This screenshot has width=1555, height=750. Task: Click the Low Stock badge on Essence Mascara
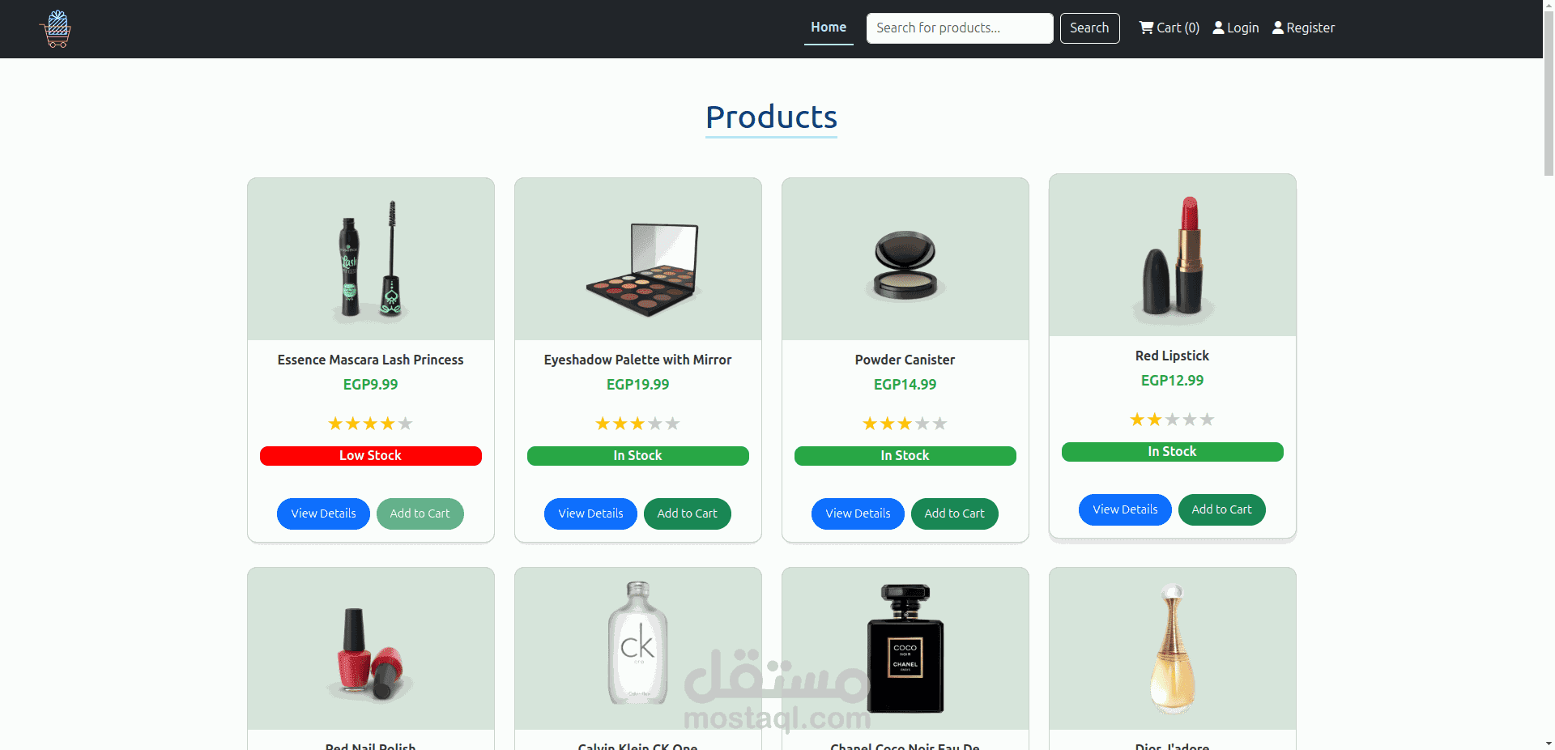[371, 456]
